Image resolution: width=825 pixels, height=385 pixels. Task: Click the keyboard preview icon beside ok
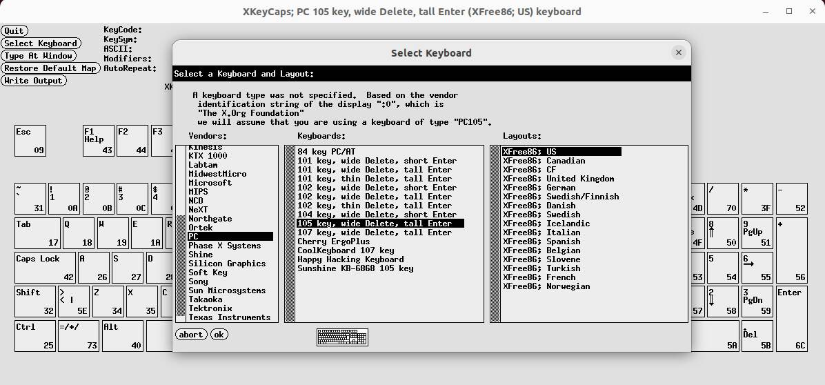point(343,337)
